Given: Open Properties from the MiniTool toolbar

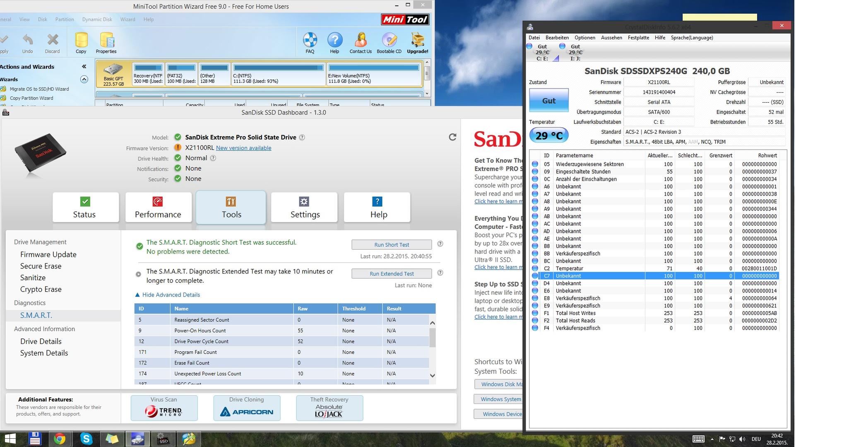Looking at the screenshot, I should point(106,43).
